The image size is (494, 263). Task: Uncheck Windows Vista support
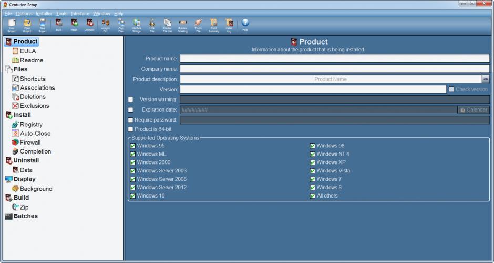[x=313, y=171]
